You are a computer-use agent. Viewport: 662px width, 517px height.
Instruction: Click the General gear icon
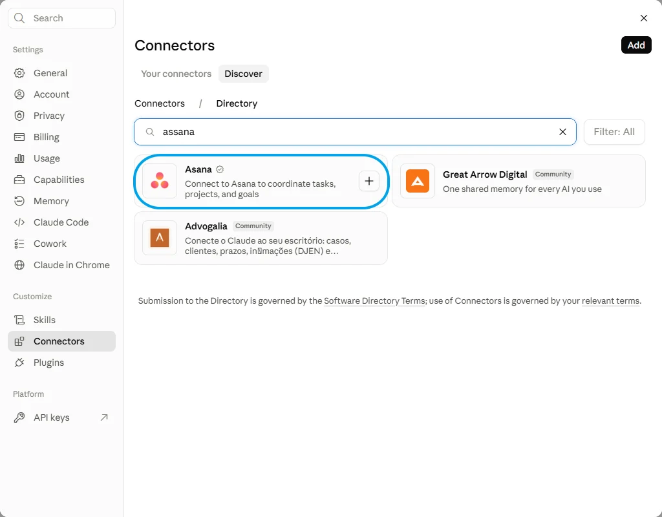19,73
